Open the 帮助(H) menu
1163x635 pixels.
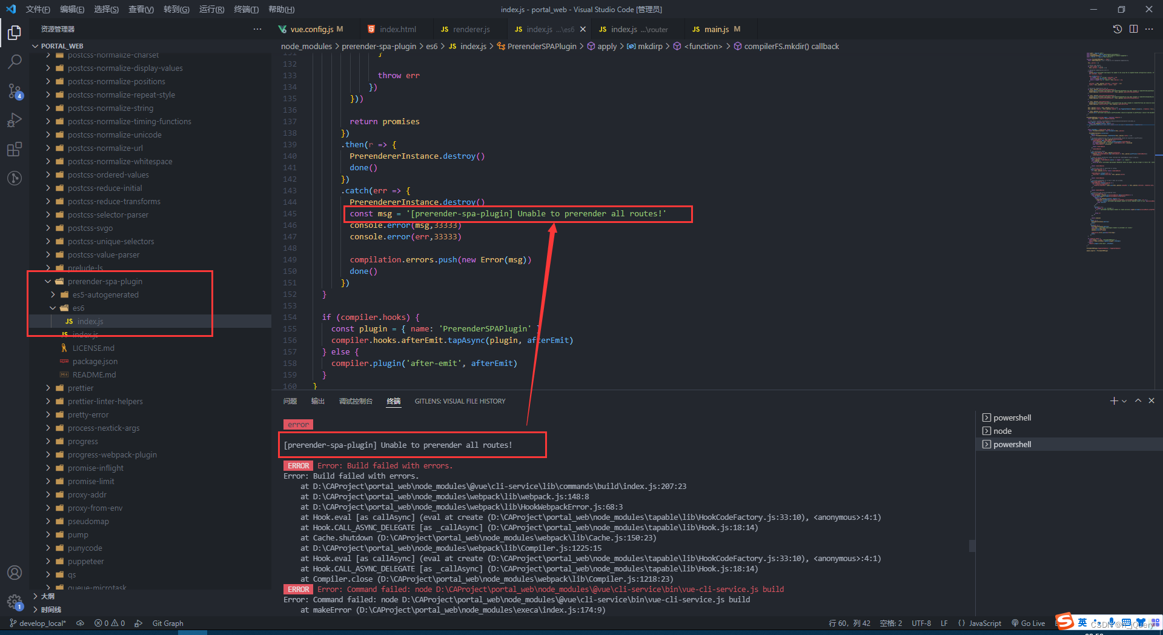coord(281,9)
